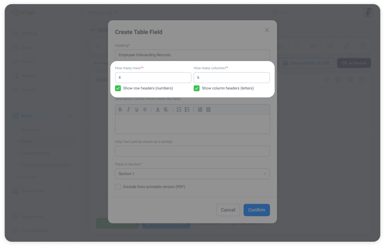The image size is (385, 247).
Task: Select the underline formatting icon
Action: 136,109
